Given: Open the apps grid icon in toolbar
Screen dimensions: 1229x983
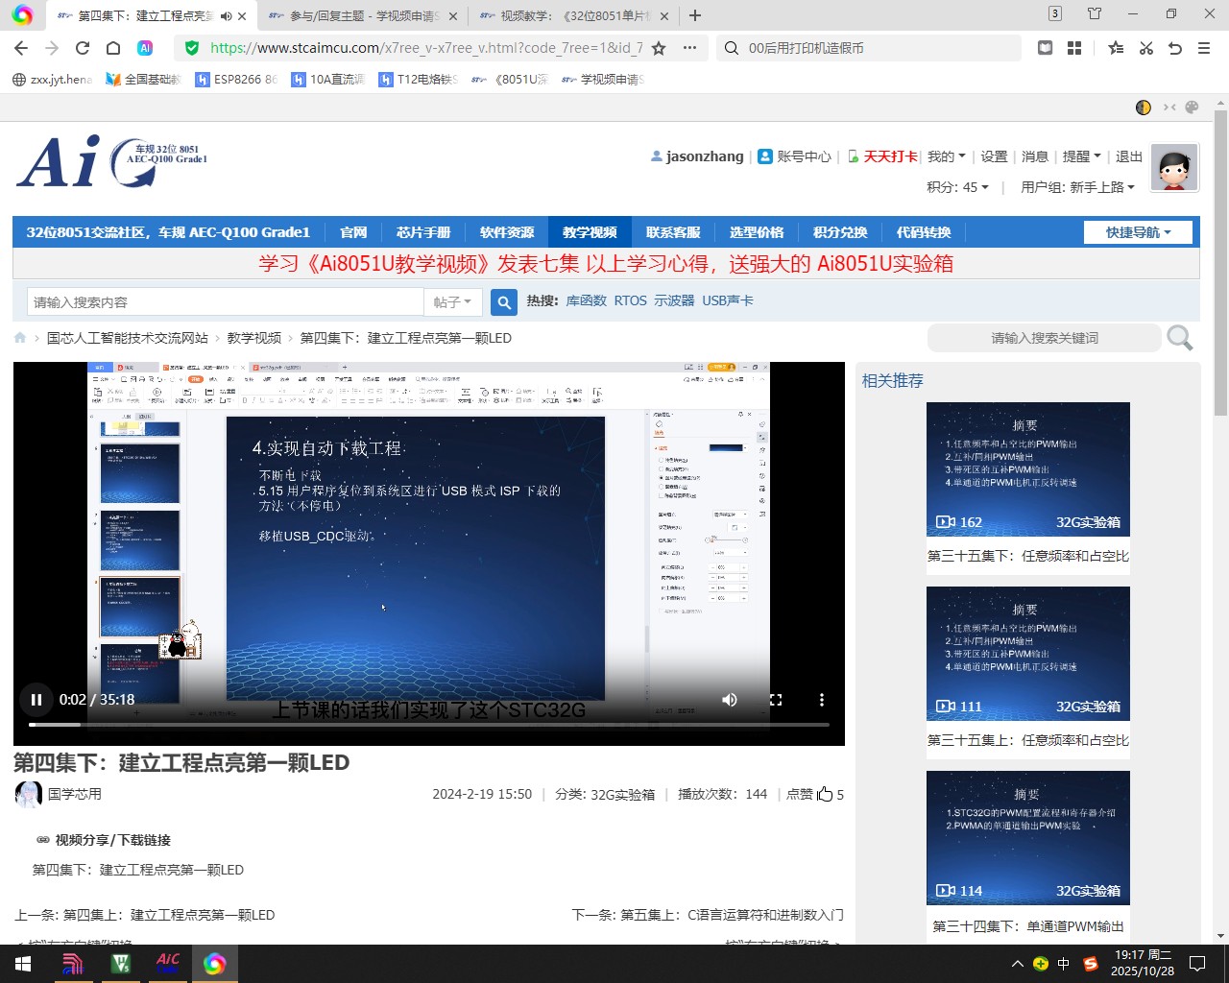Looking at the screenshot, I should [1073, 47].
